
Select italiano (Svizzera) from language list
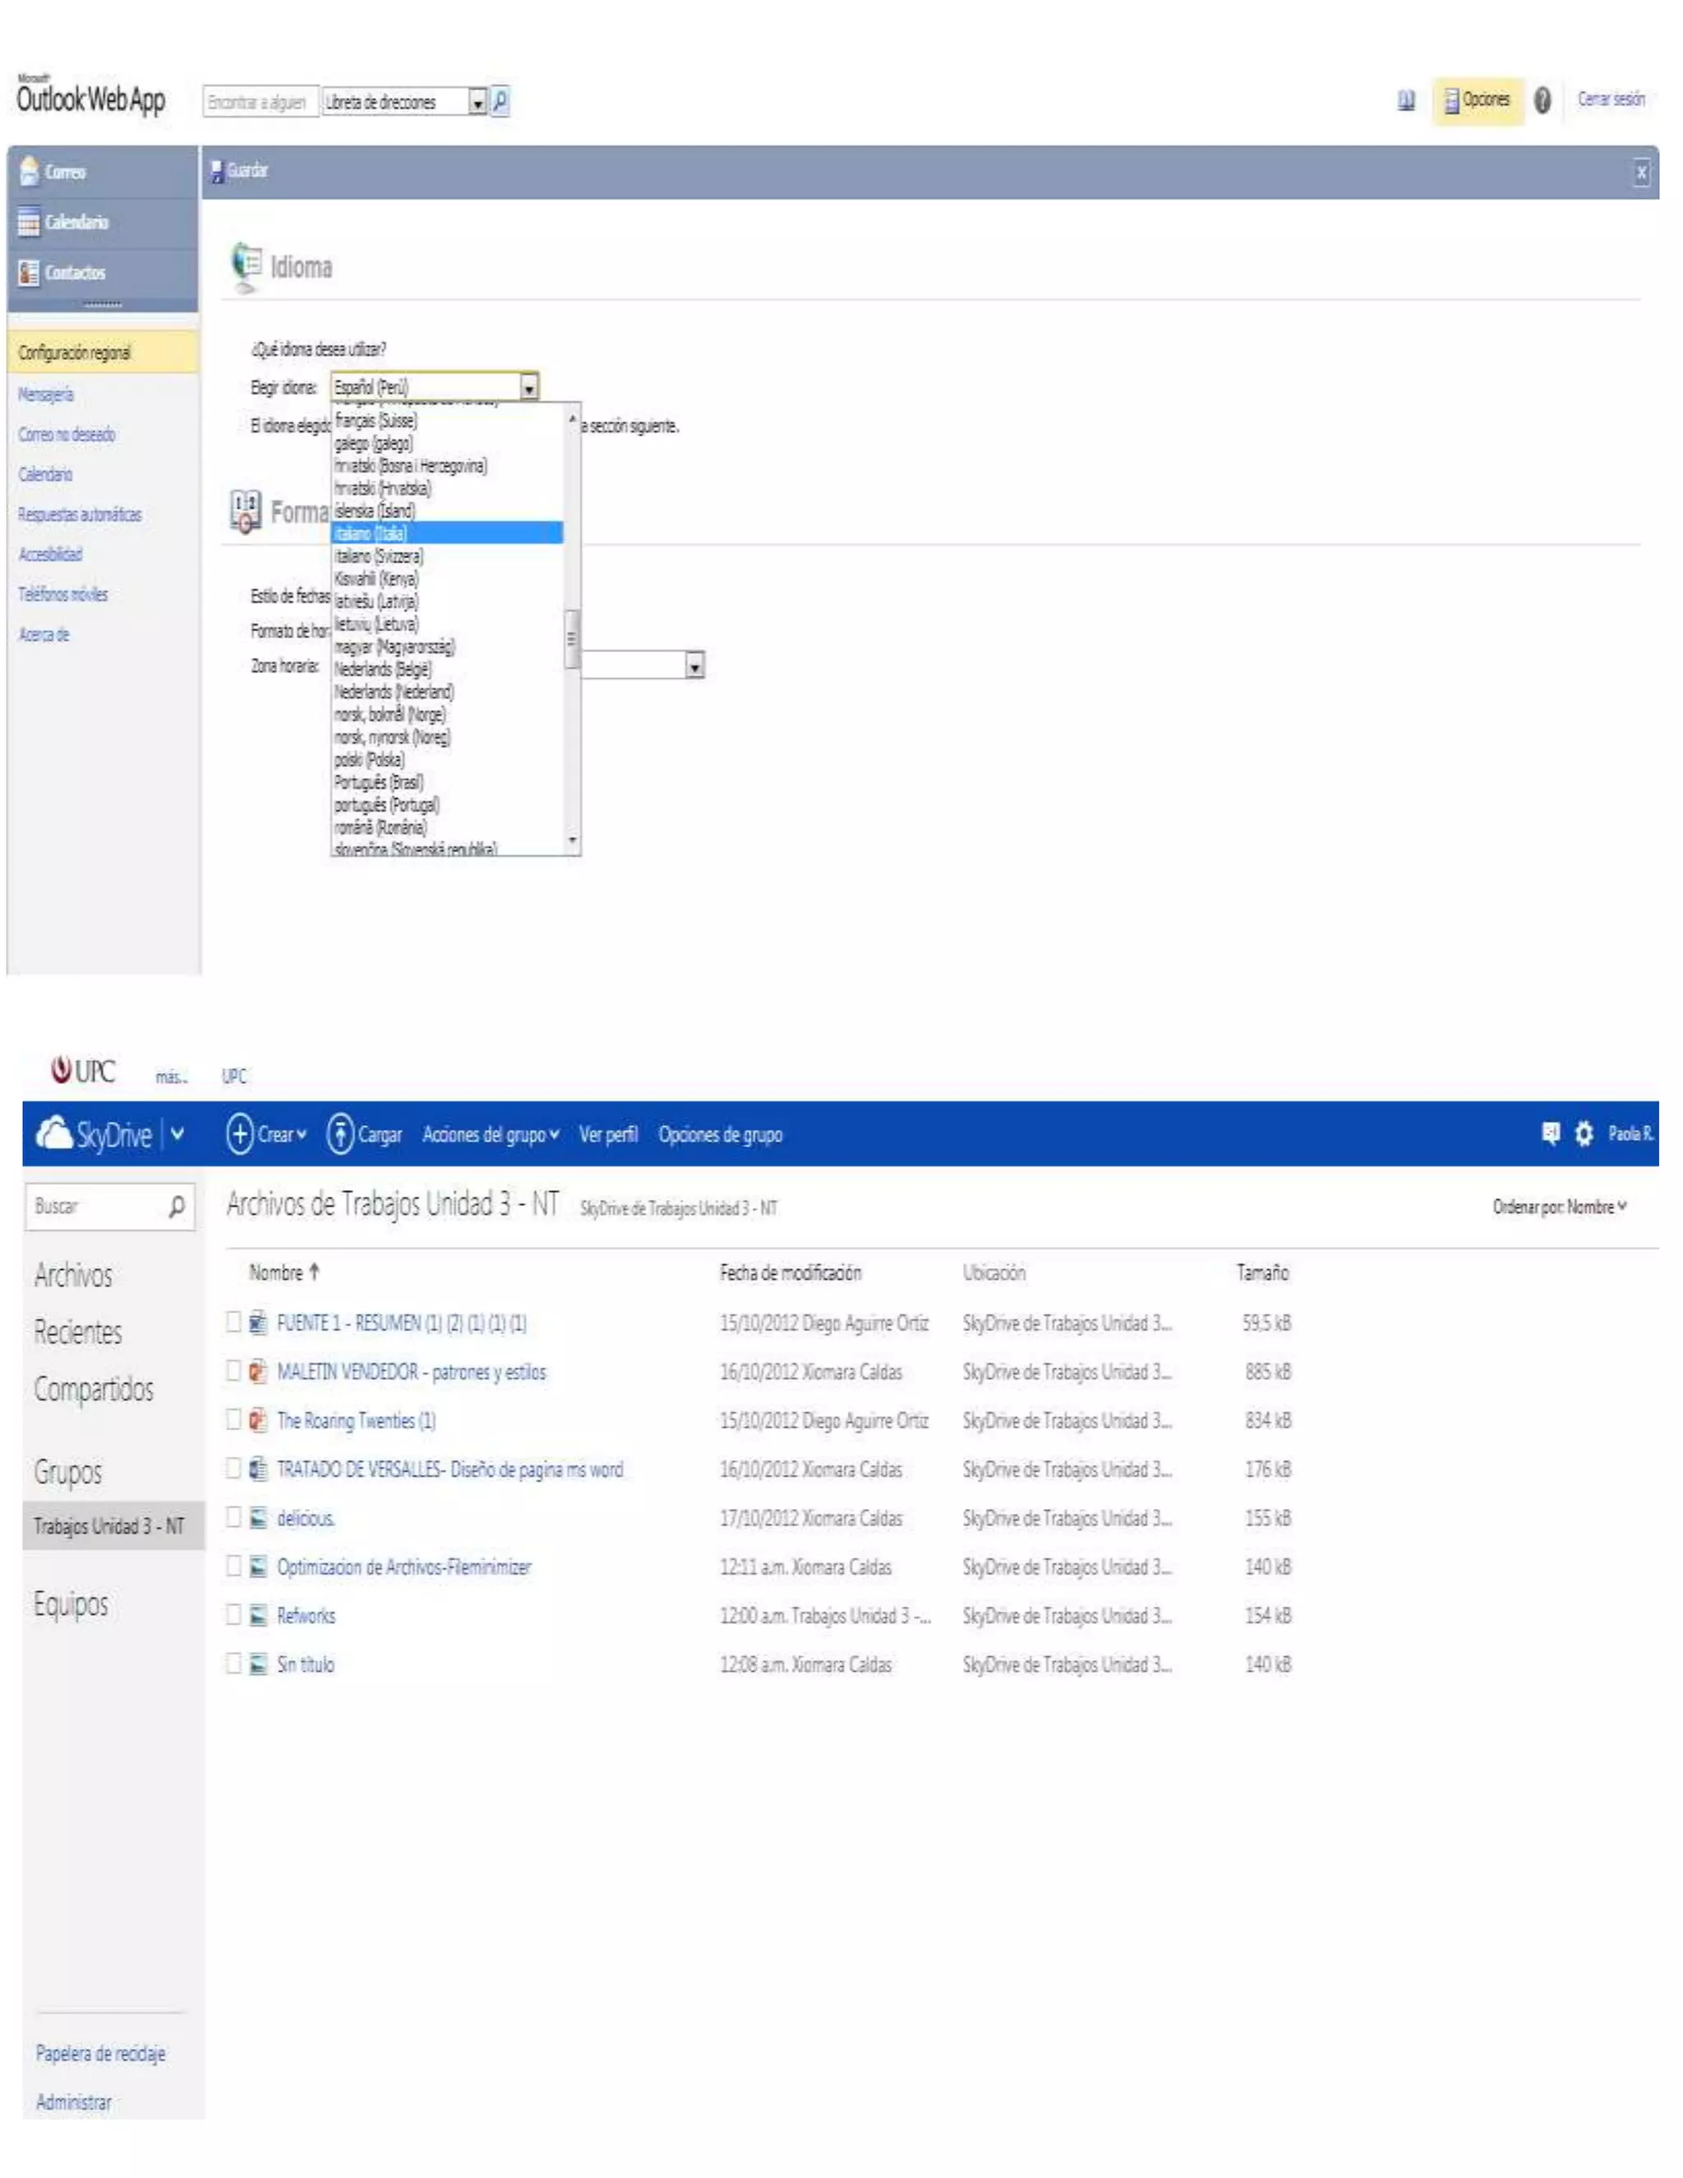379,556
